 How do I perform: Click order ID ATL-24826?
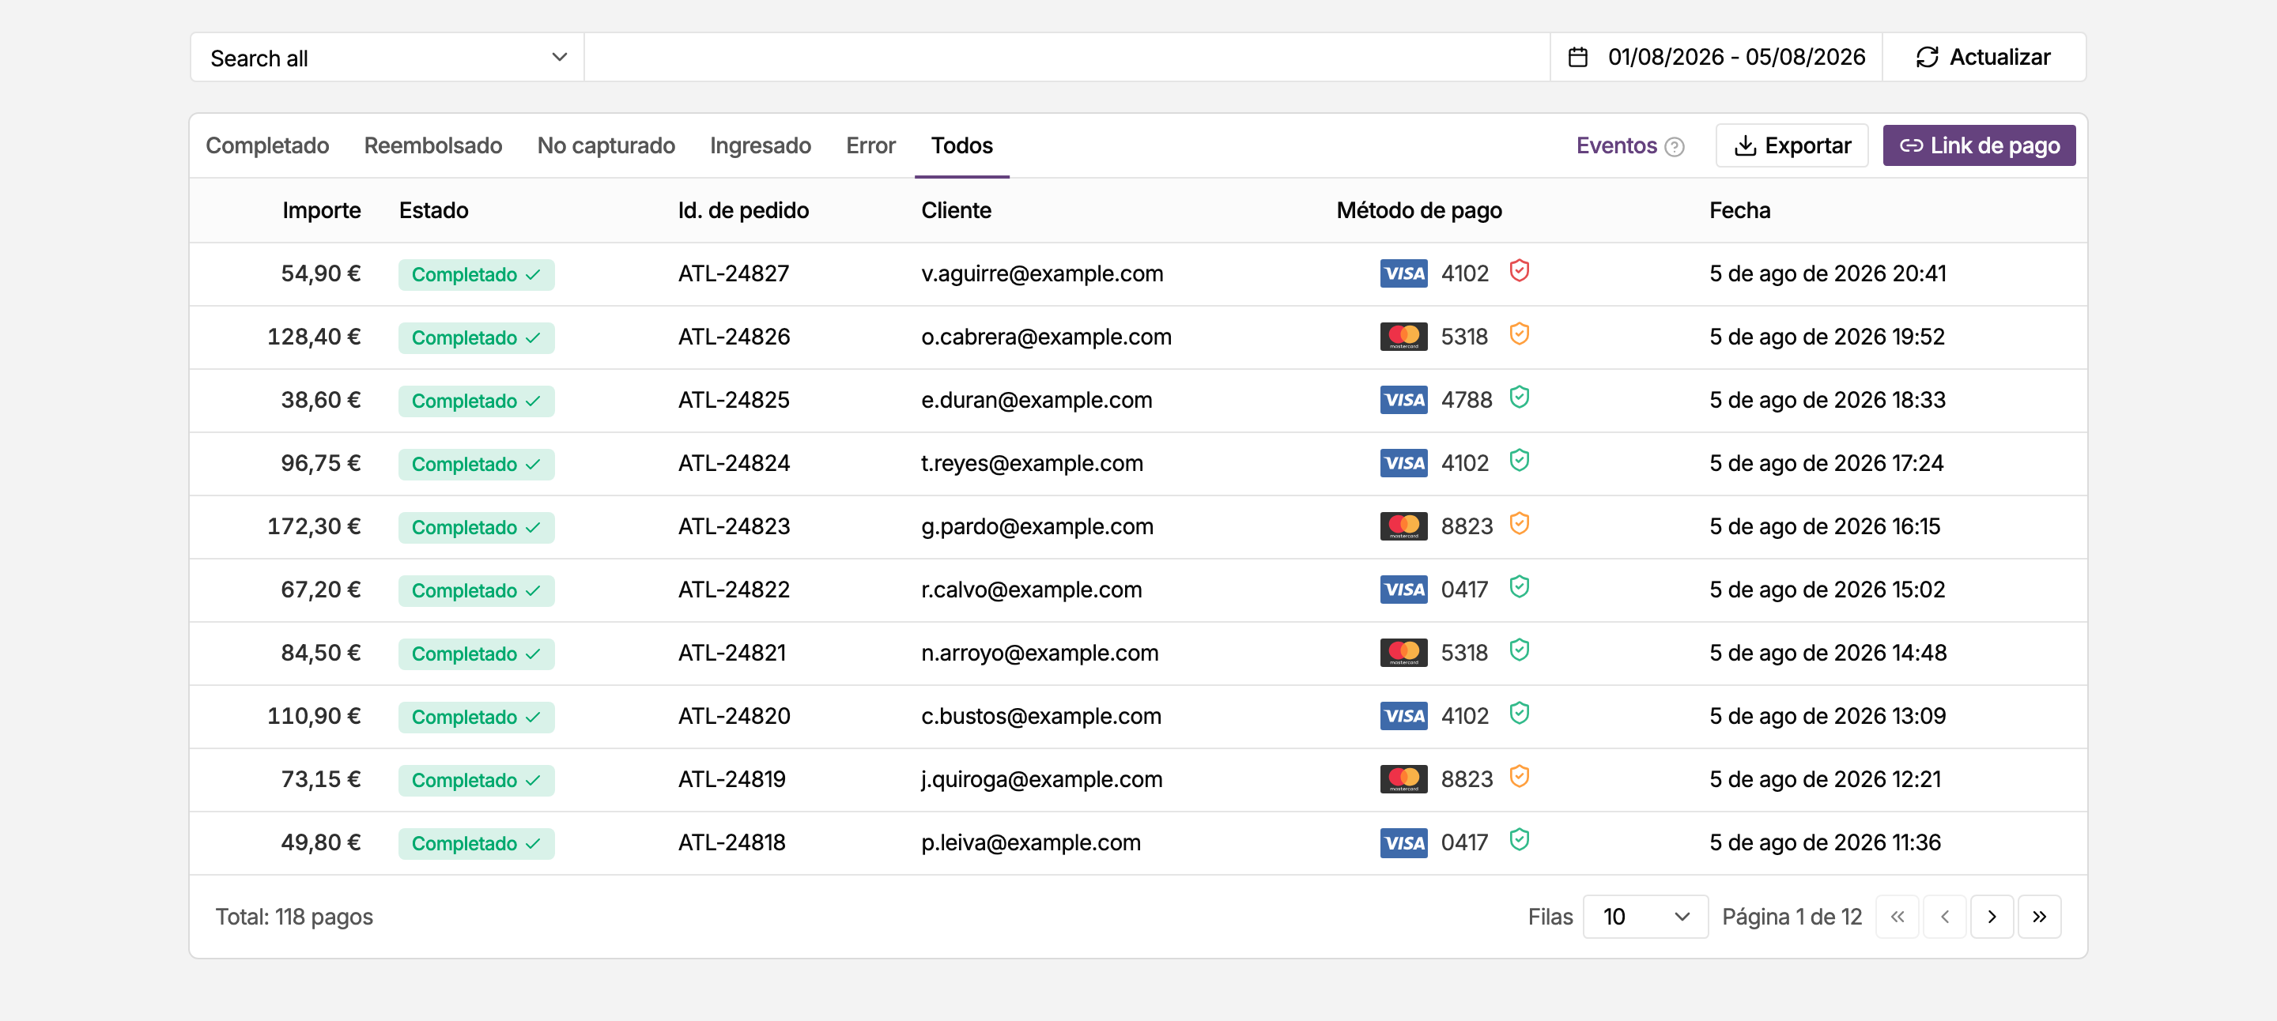734,337
